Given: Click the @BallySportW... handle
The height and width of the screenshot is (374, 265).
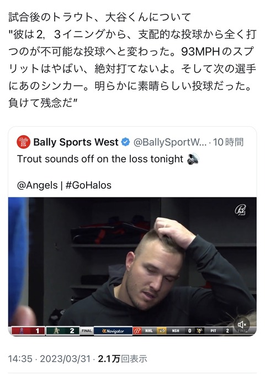Looking at the screenshot, I should point(169,142).
